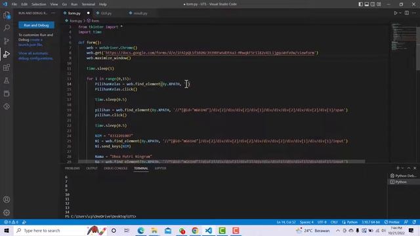420x236 pixels.
Task: Select the Python terminal entry
Action: (404, 182)
